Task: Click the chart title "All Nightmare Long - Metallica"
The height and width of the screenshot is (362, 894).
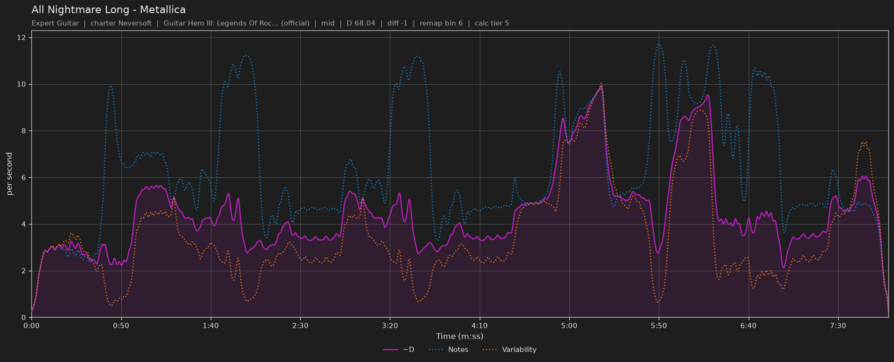Action: pyautogui.click(x=109, y=10)
